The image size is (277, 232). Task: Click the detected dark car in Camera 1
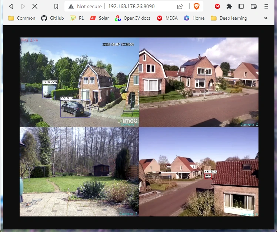[x=73, y=108]
